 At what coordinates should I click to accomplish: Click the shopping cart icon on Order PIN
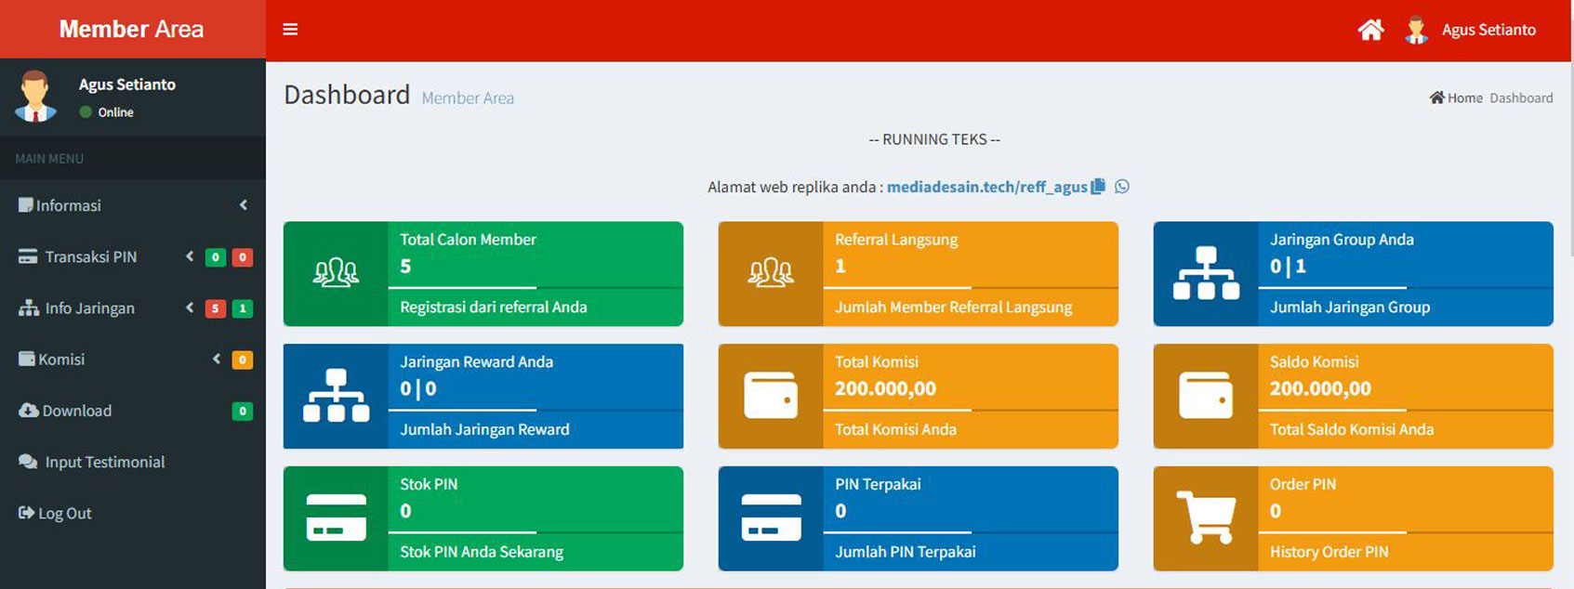(1206, 517)
